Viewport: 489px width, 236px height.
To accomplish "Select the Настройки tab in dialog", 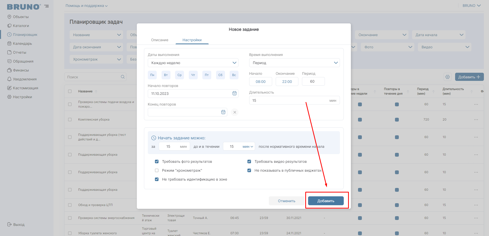I will [x=192, y=40].
